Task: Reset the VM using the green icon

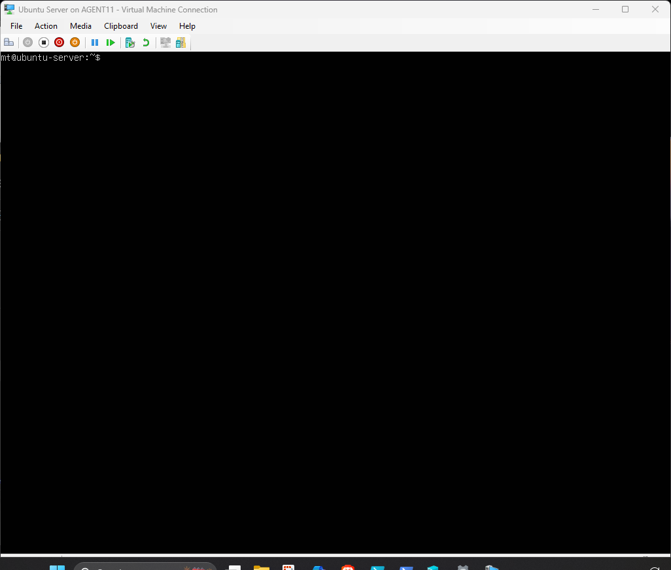Action: tap(111, 42)
